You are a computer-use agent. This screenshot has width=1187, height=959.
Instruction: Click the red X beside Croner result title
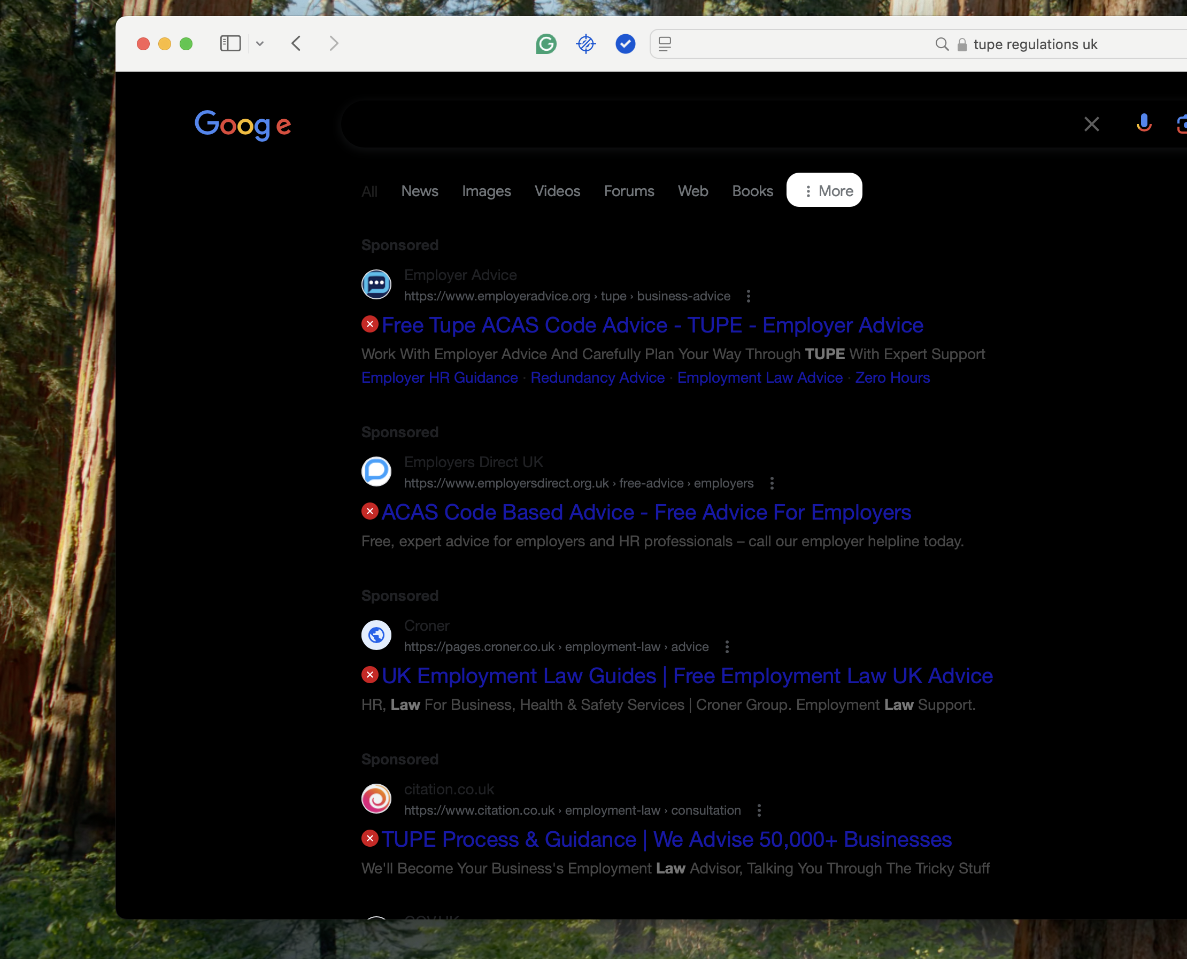tap(369, 675)
